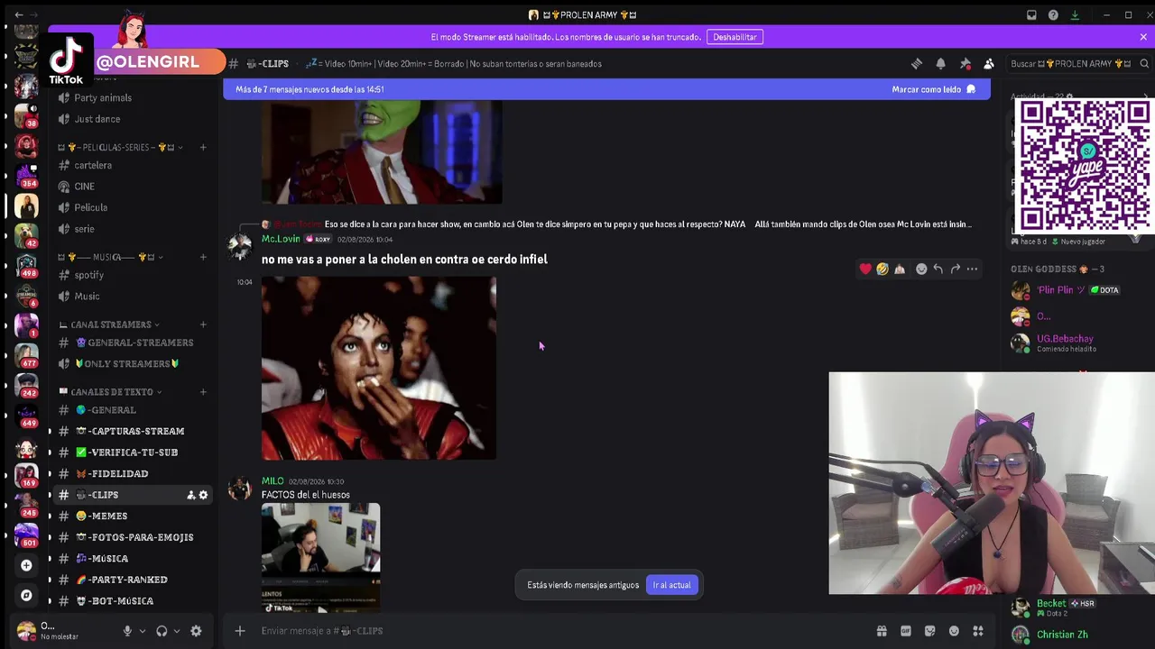Edit -CLIPS channel settings gear
The width and height of the screenshot is (1155, 649).
click(203, 495)
